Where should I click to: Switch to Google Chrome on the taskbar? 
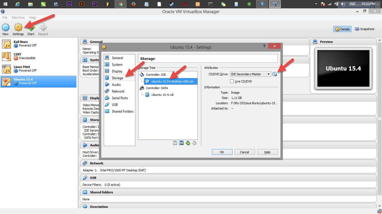point(121,4)
